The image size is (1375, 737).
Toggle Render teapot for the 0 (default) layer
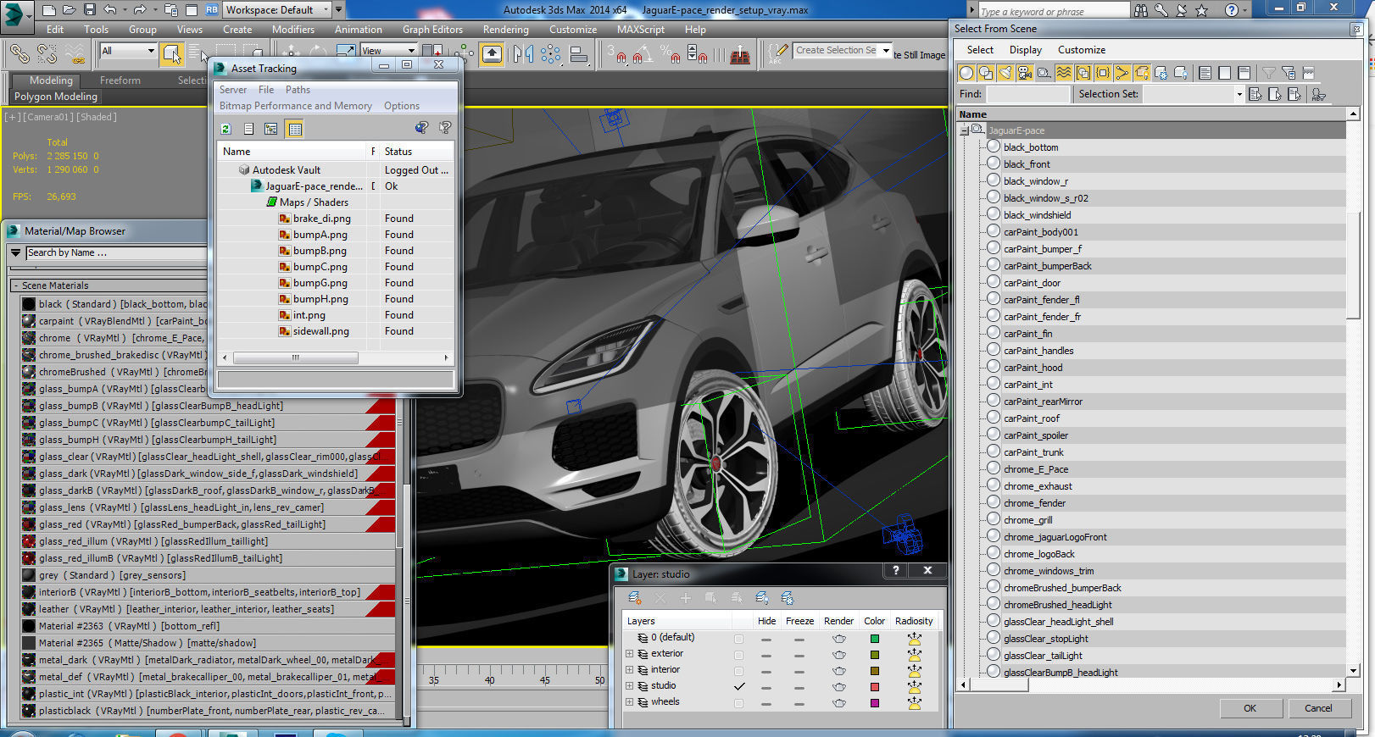839,639
